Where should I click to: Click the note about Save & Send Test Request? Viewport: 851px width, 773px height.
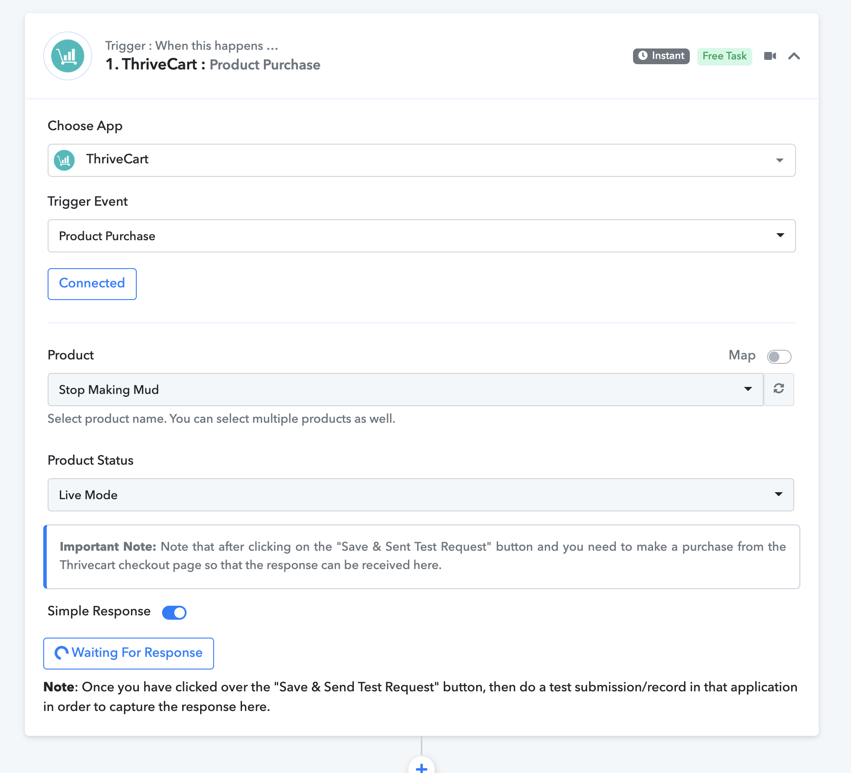[x=420, y=697]
